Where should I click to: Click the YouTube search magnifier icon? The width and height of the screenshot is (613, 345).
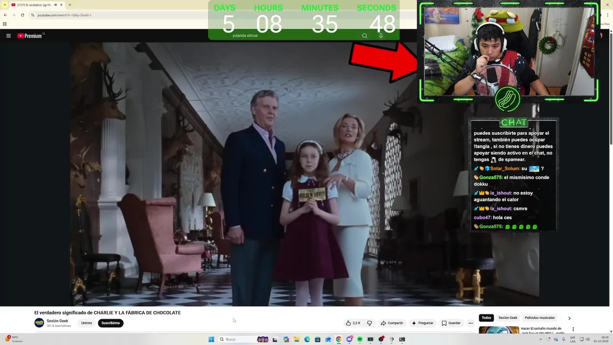364,35
